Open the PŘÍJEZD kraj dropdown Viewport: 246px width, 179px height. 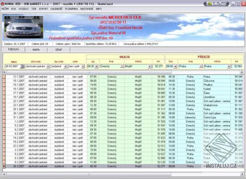201,66
